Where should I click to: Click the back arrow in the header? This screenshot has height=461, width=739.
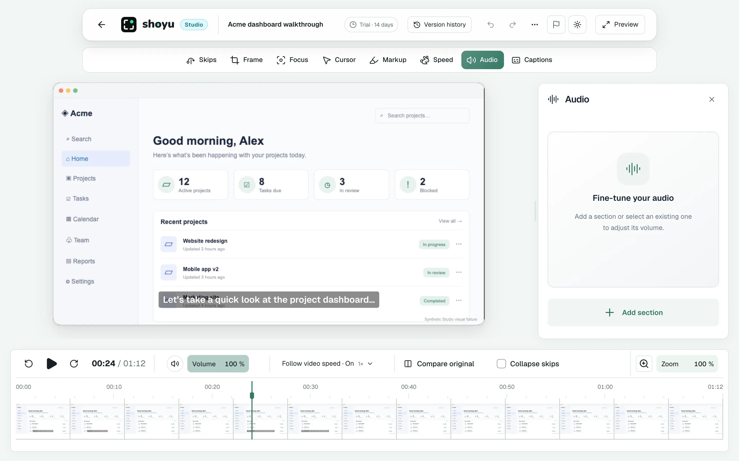pyautogui.click(x=101, y=24)
